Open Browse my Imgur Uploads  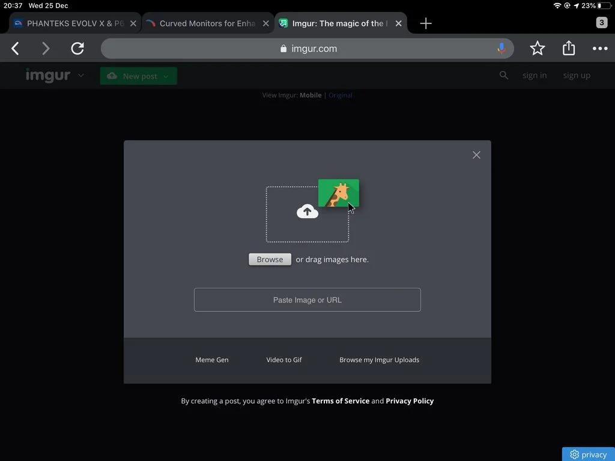pyautogui.click(x=380, y=359)
